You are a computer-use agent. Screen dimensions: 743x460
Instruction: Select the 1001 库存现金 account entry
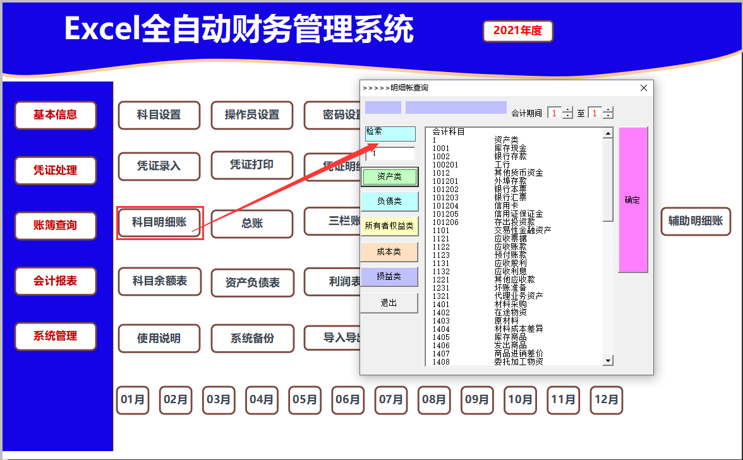tap(480, 147)
